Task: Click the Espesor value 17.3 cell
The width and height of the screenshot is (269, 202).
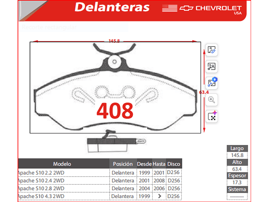Action: tap(237, 183)
